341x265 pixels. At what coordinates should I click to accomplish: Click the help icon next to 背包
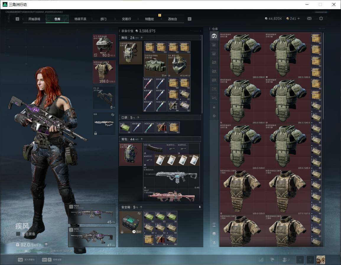[142, 139]
